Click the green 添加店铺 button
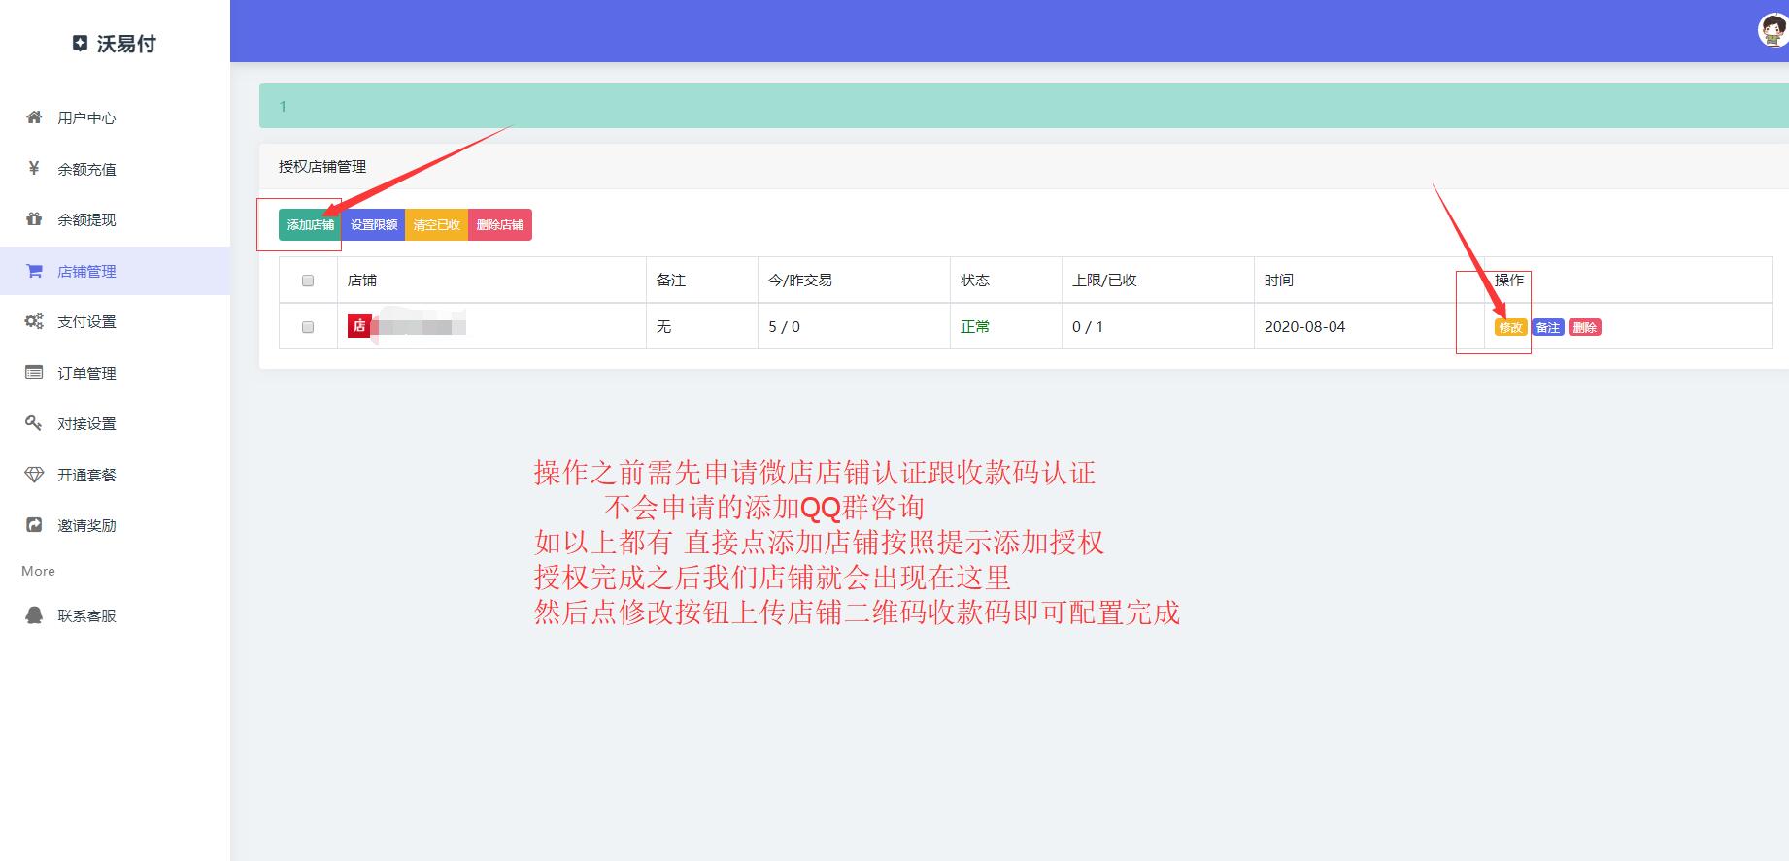This screenshot has width=1789, height=861. click(x=310, y=225)
